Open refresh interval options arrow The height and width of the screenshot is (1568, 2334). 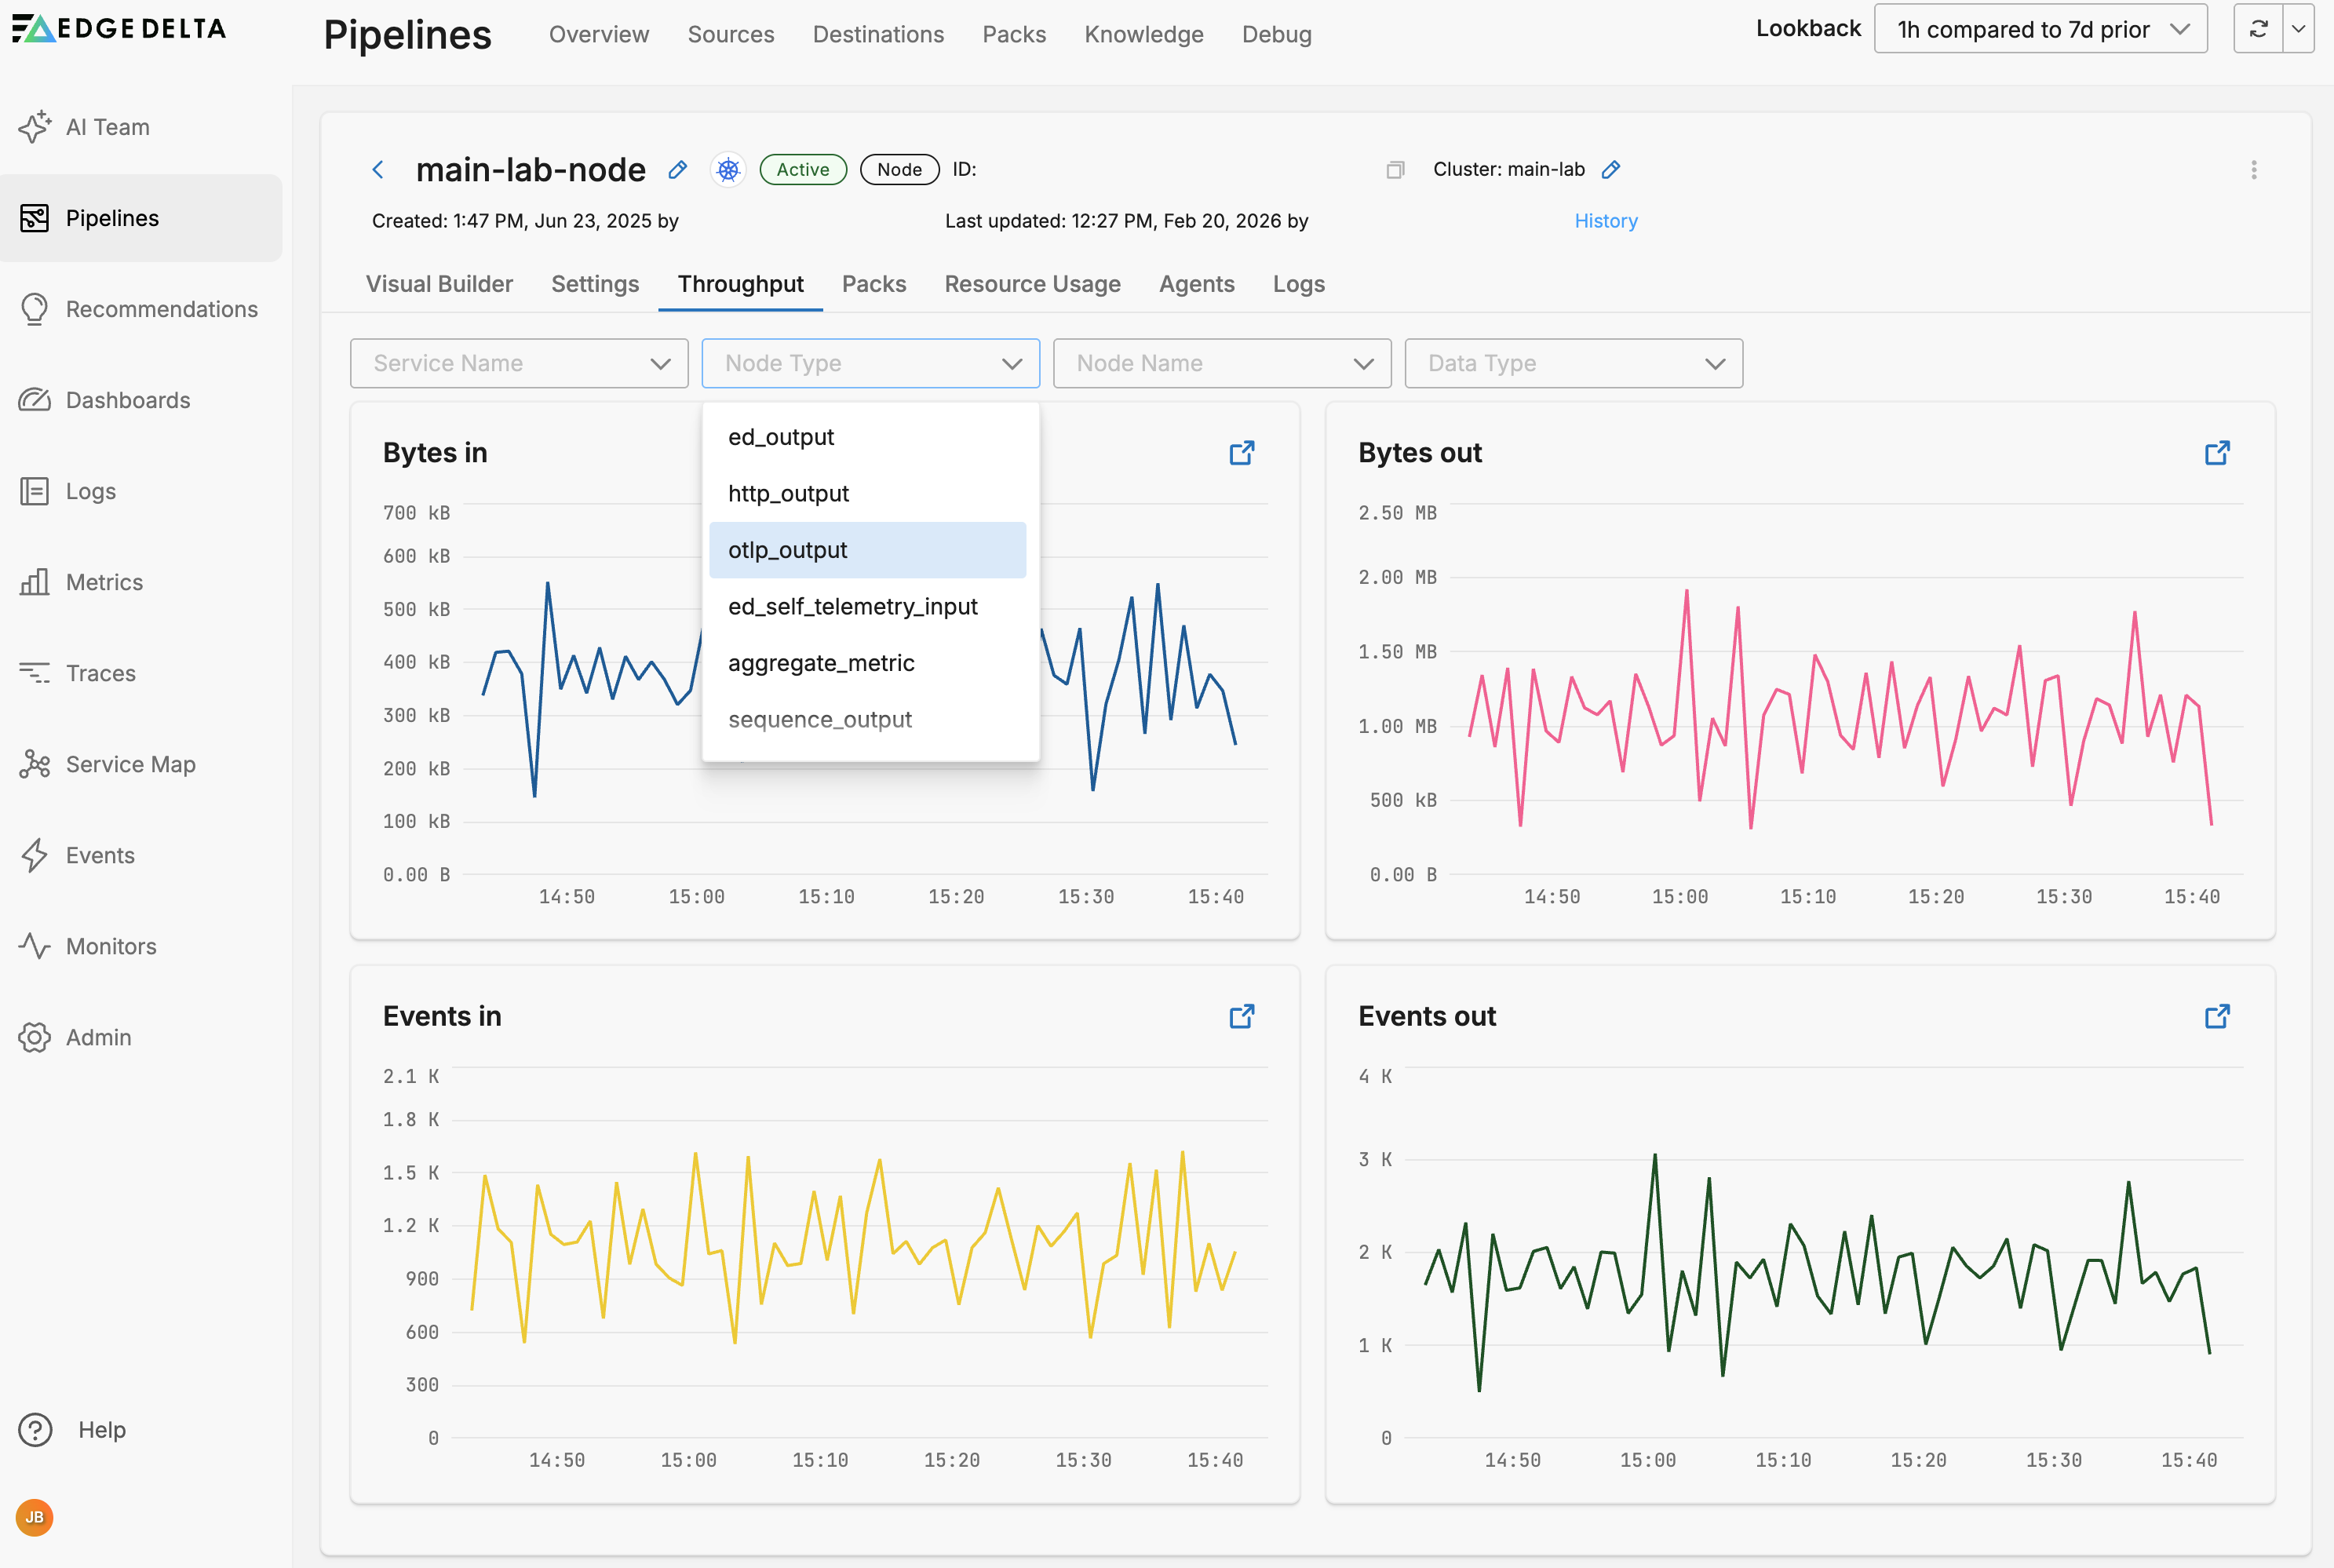pos(2298,29)
